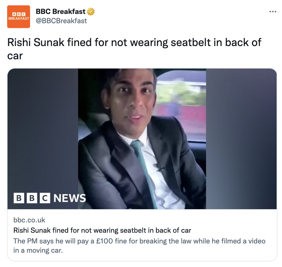Open the three-dot more options menu
This screenshot has height=267, width=282.
(x=273, y=12)
